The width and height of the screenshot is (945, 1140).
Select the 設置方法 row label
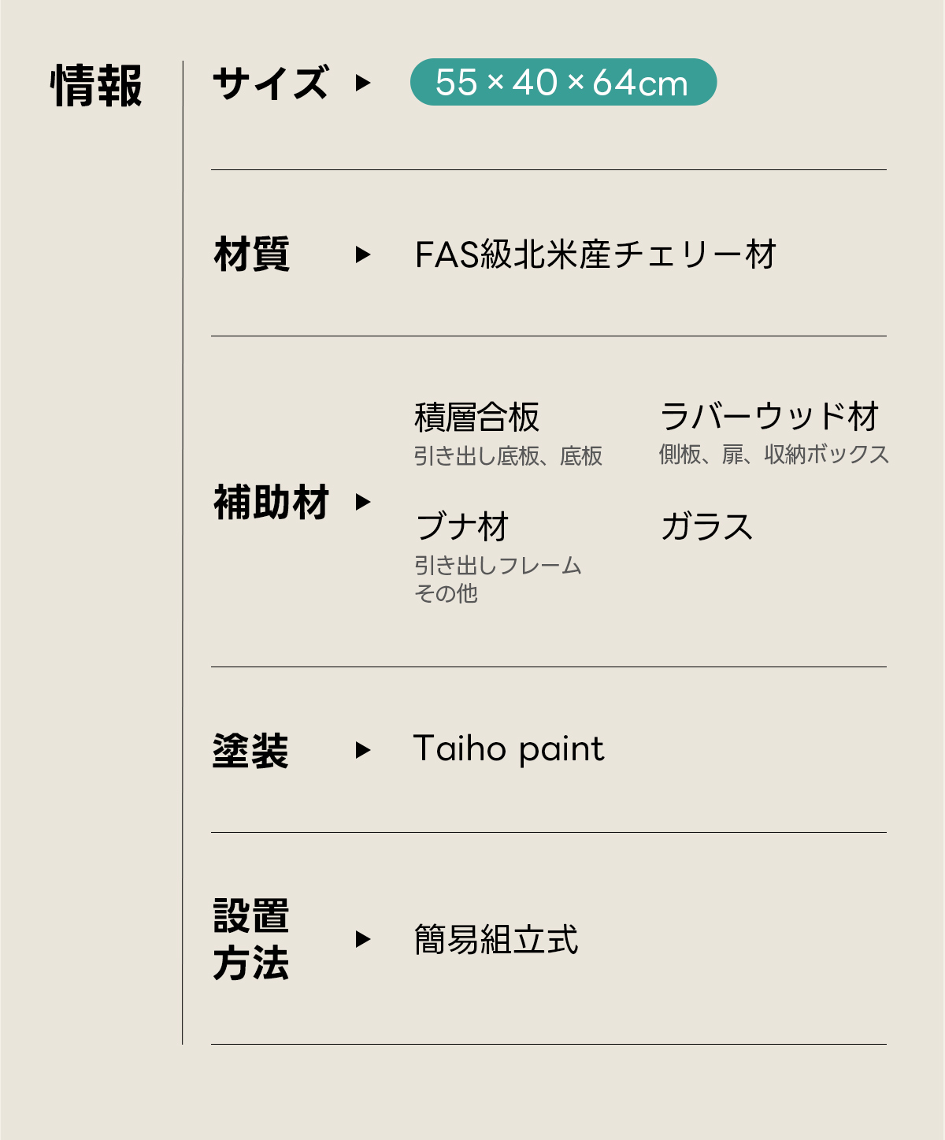point(251,939)
